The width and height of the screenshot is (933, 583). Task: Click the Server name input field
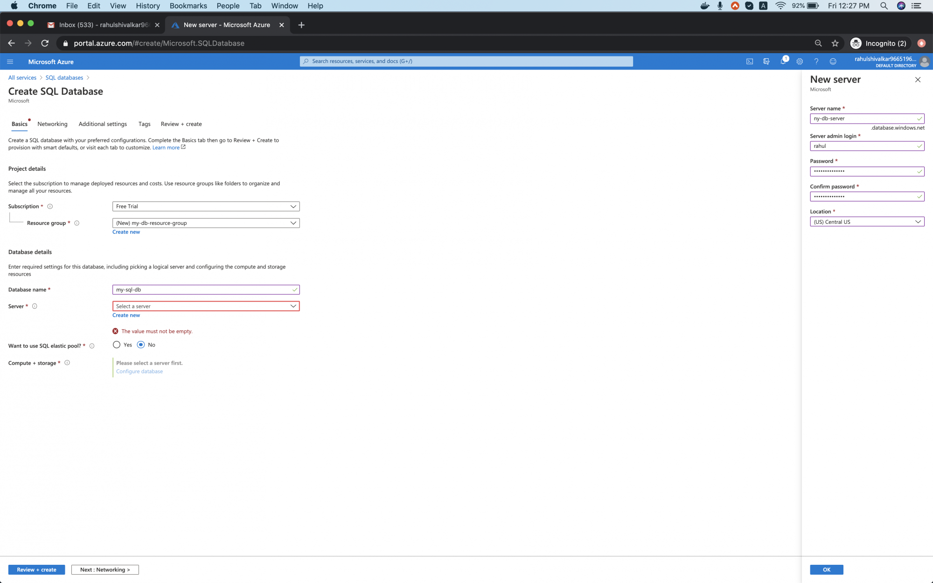(x=863, y=118)
